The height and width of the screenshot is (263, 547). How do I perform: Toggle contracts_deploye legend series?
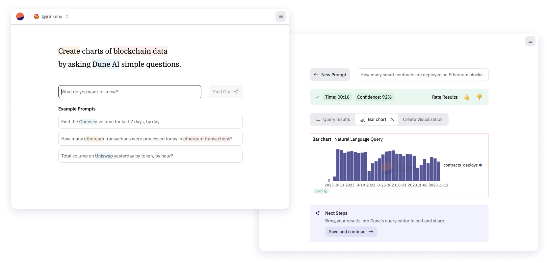[x=463, y=165]
